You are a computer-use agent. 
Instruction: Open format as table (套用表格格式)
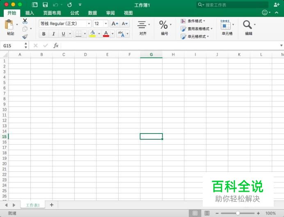[196, 29]
